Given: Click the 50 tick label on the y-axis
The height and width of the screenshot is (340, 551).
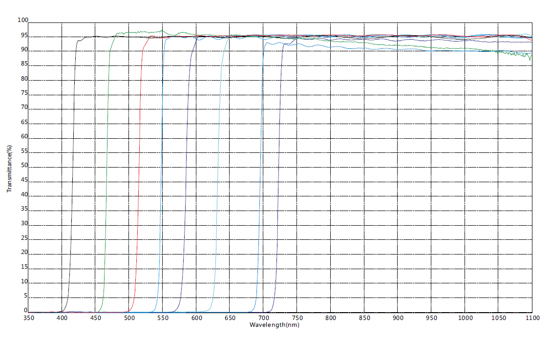Looking at the screenshot, I should coord(24,167).
